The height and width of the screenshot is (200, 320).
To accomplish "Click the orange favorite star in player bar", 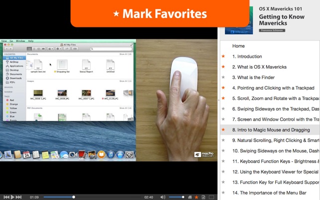I will [196, 197].
